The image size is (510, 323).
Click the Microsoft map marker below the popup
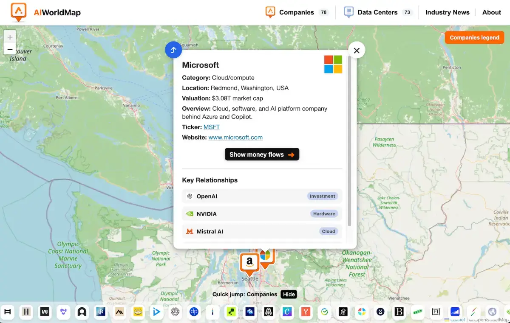point(266,258)
